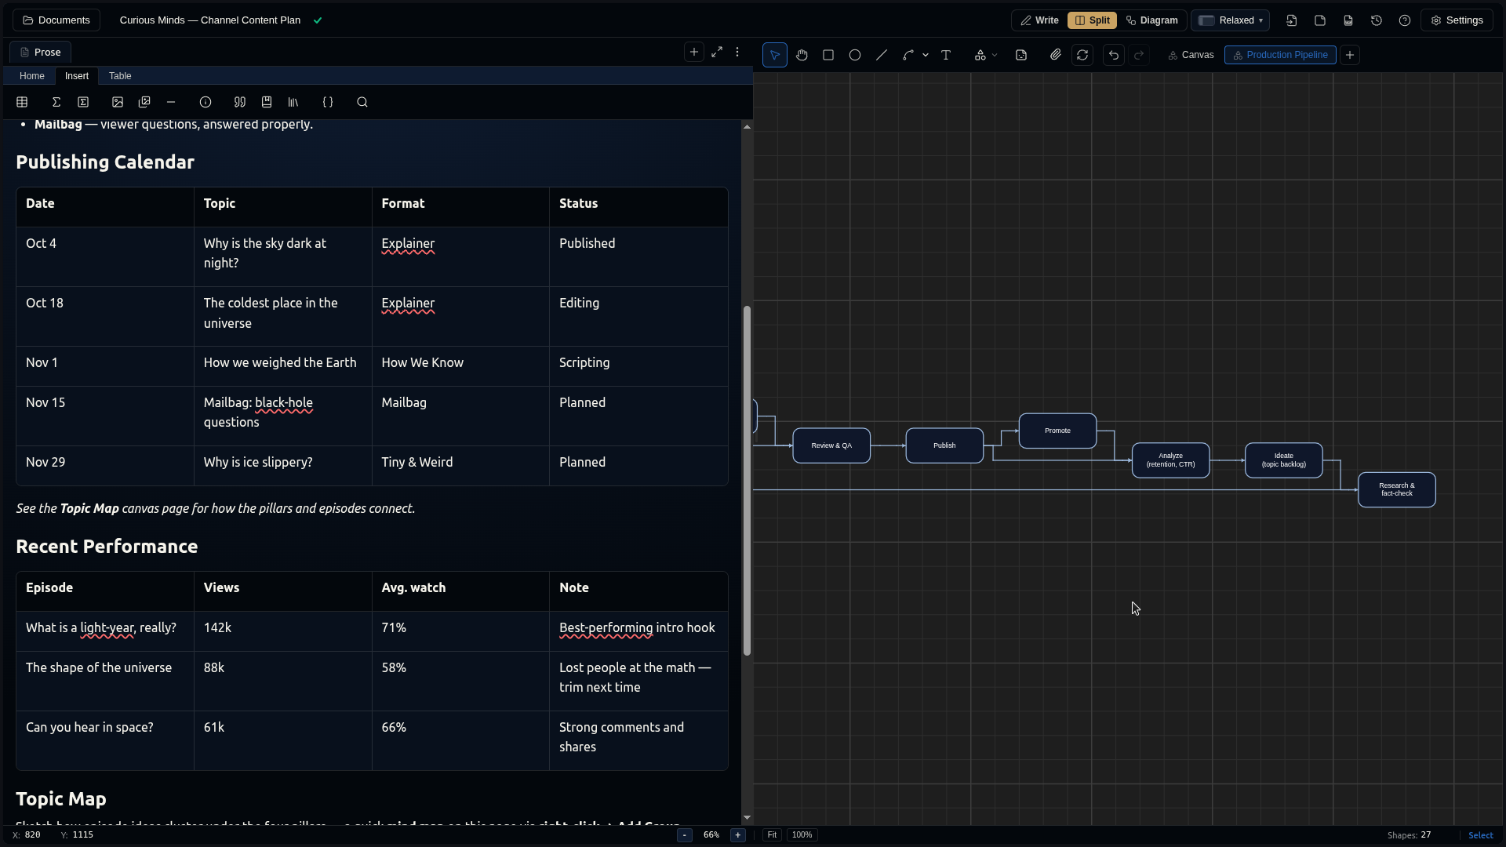
Task: Switch to Diagram mode
Action: (1151, 20)
